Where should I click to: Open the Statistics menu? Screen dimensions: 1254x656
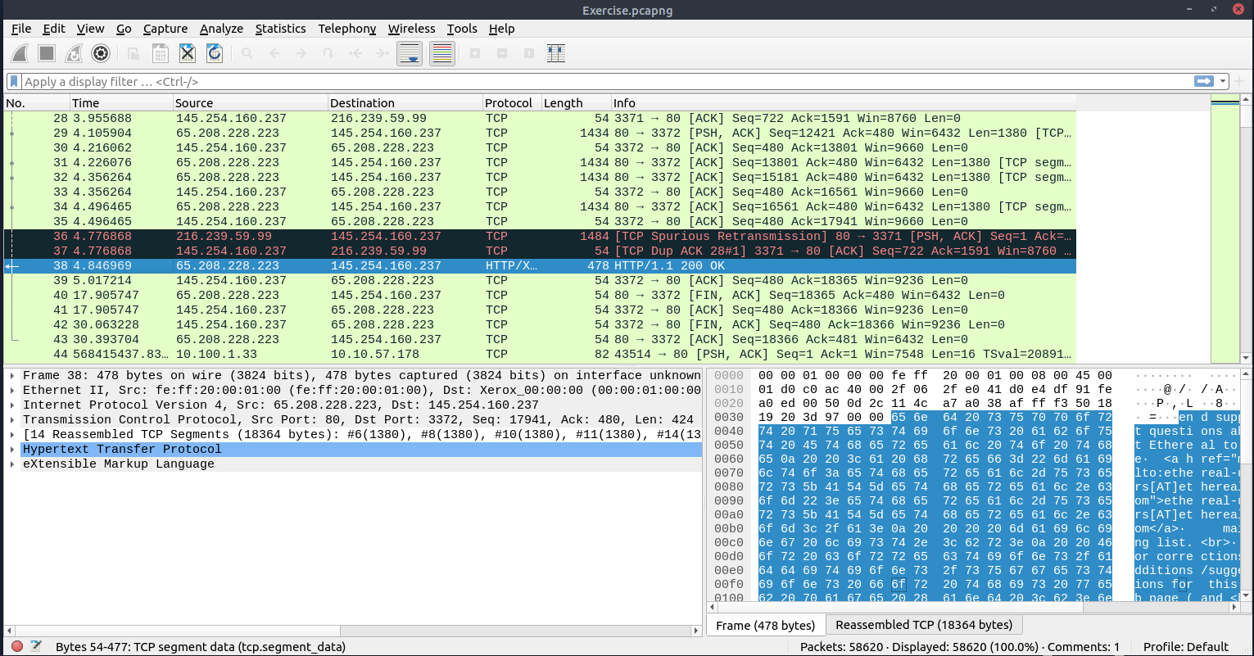coord(280,29)
